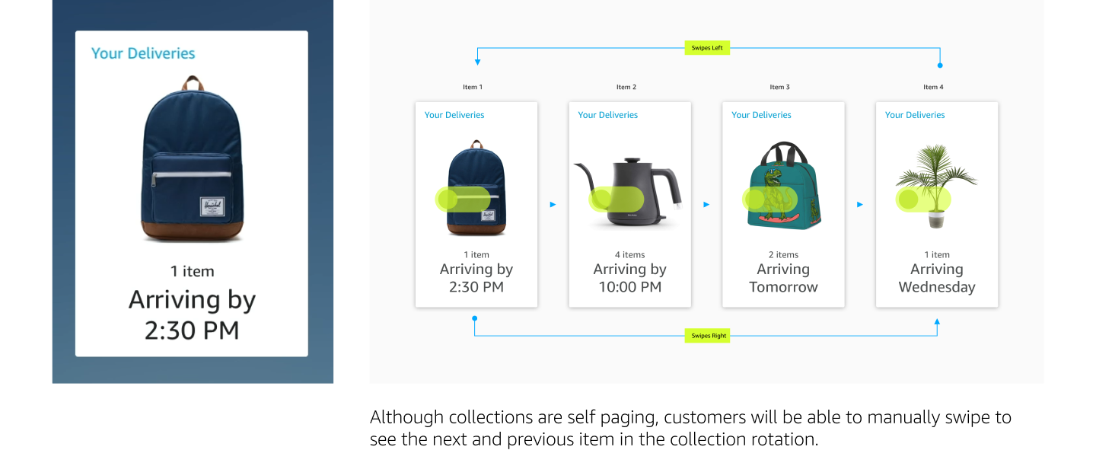This screenshot has height=450, width=1096.
Task: Click the arrow between Item 3 and Item 4 cards
Action: coord(860,204)
